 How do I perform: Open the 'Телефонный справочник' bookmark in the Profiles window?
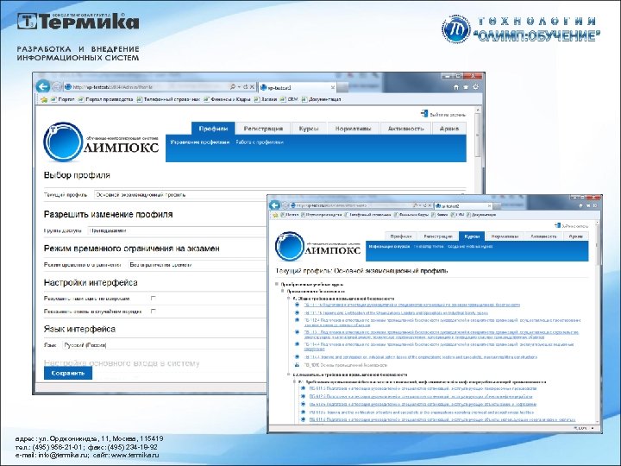point(168,99)
